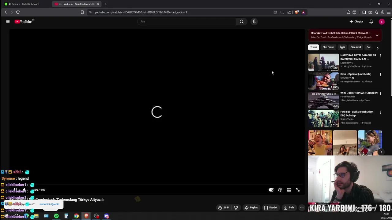Click the YouTube search magnifier button

(x=242, y=21)
